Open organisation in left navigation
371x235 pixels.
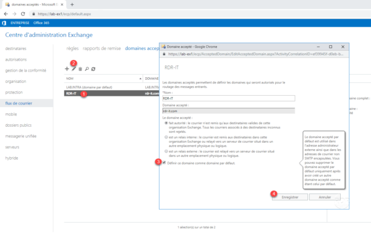point(15,81)
